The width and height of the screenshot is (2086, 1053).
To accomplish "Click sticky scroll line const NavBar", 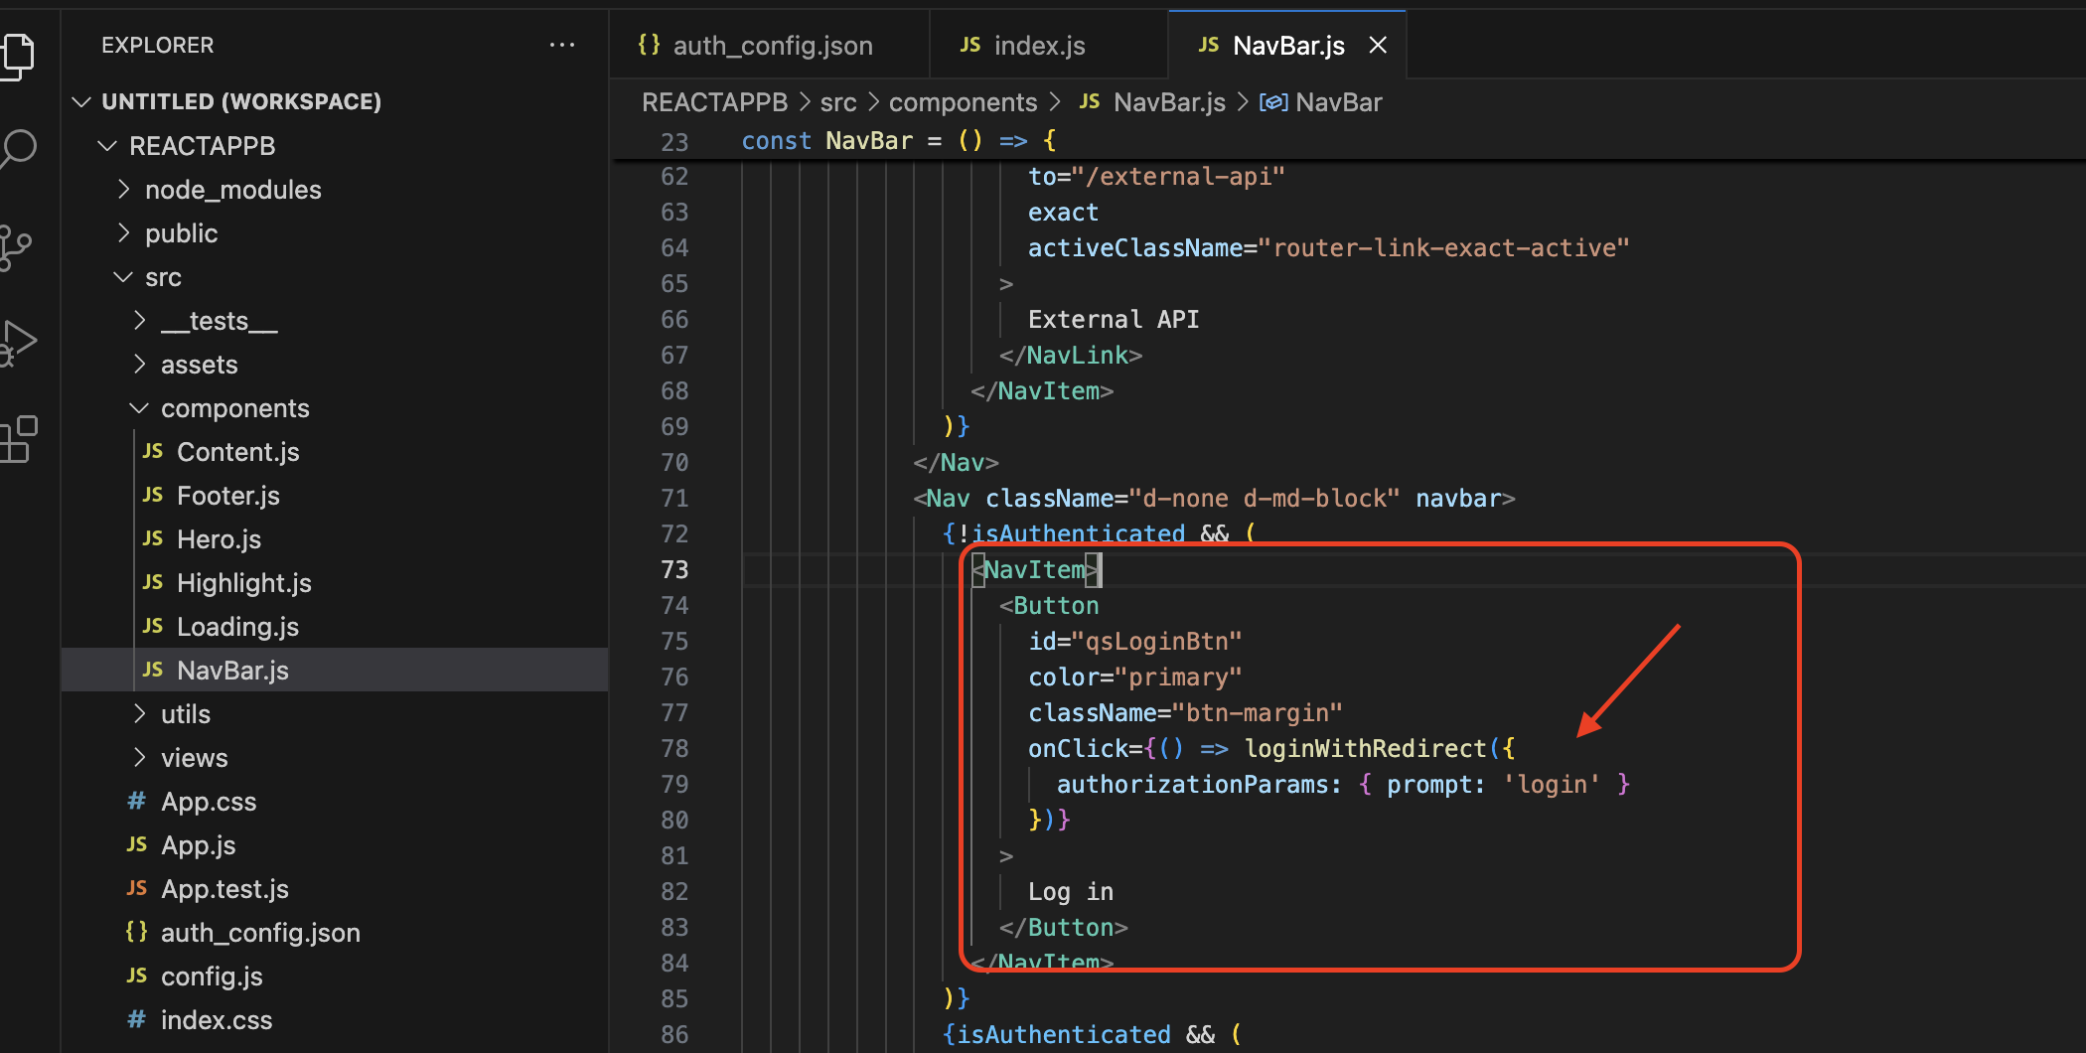I will [x=899, y=141].
